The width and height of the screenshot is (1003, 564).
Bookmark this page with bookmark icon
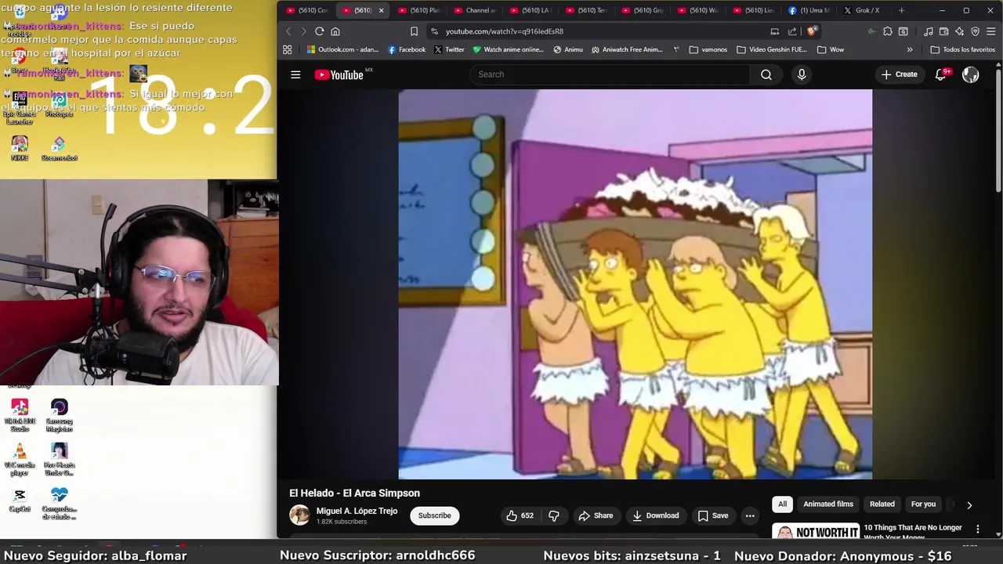[x=414, y=31]
